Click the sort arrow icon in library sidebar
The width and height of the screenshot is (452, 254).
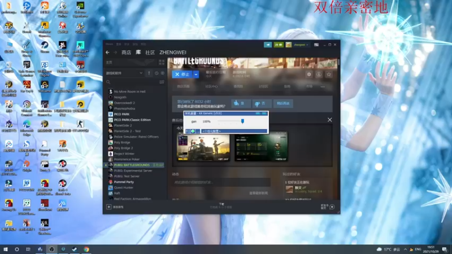click(149, 73)
